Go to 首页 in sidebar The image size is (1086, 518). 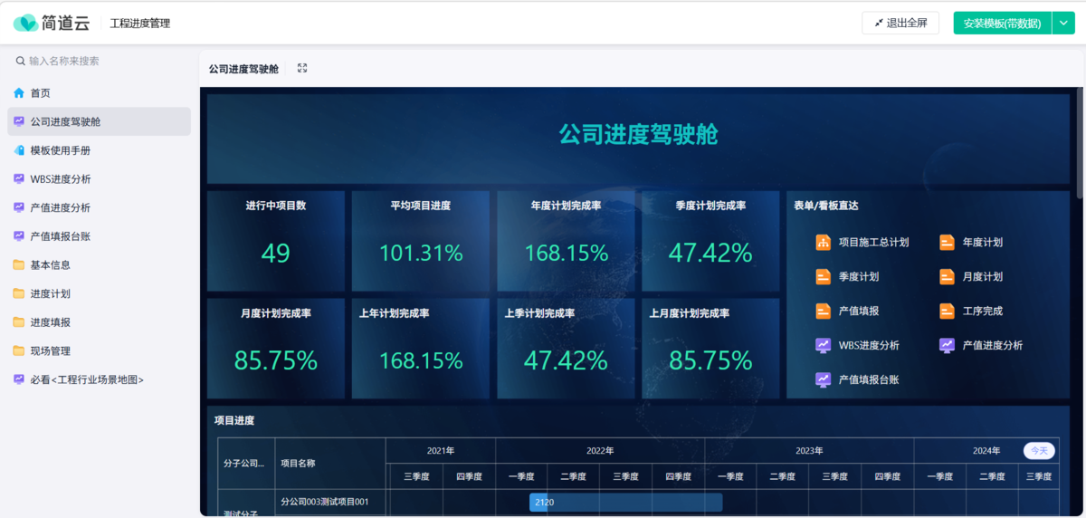point(100,93)
